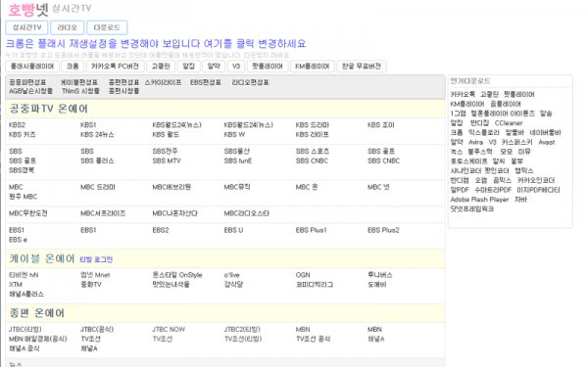Select the 실시간TV tab button
Image resolution: width=588 pixels, height=367 pixels.
[x=26, y=27]
